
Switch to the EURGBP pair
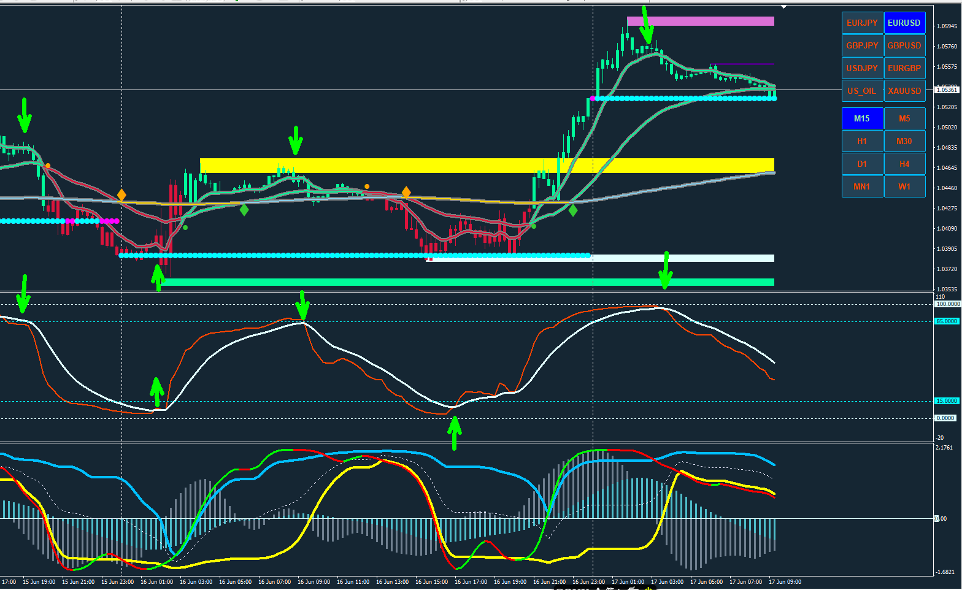click(904, 68)
